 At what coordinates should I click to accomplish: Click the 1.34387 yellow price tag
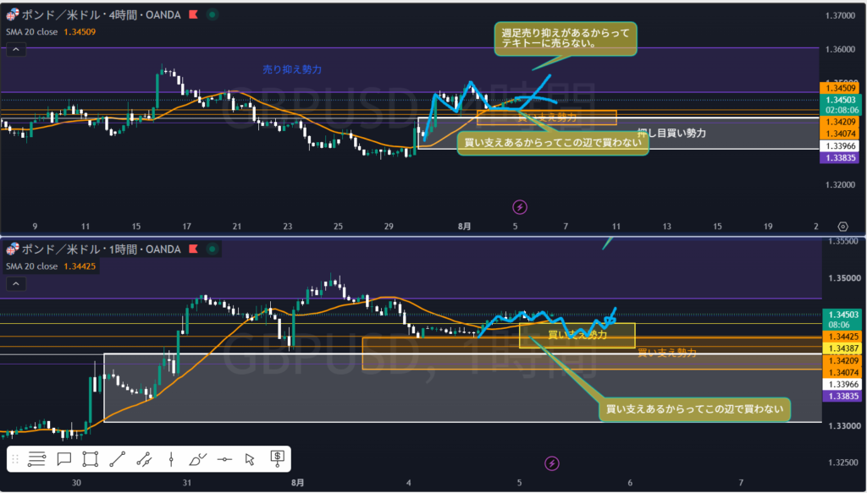[x=842, y=348]
